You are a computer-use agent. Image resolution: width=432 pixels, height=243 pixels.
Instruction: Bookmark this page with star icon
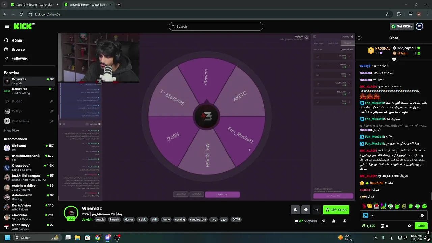387,14
